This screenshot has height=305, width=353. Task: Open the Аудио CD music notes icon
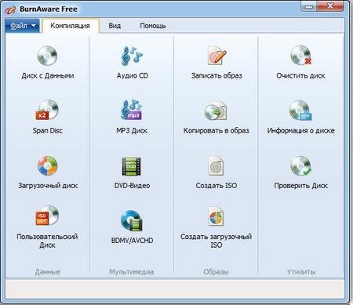132,56
